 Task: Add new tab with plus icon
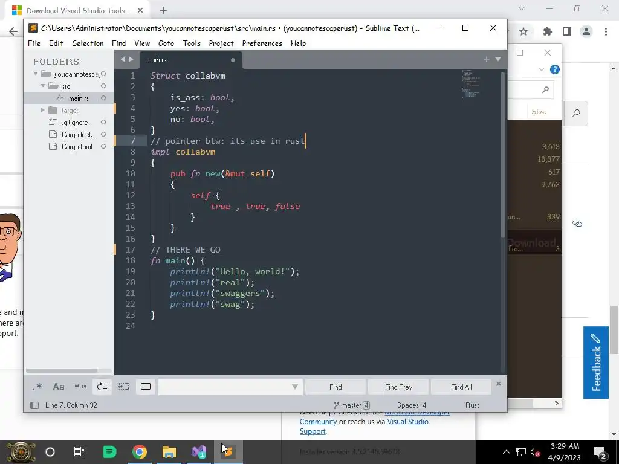pos(487,59)
